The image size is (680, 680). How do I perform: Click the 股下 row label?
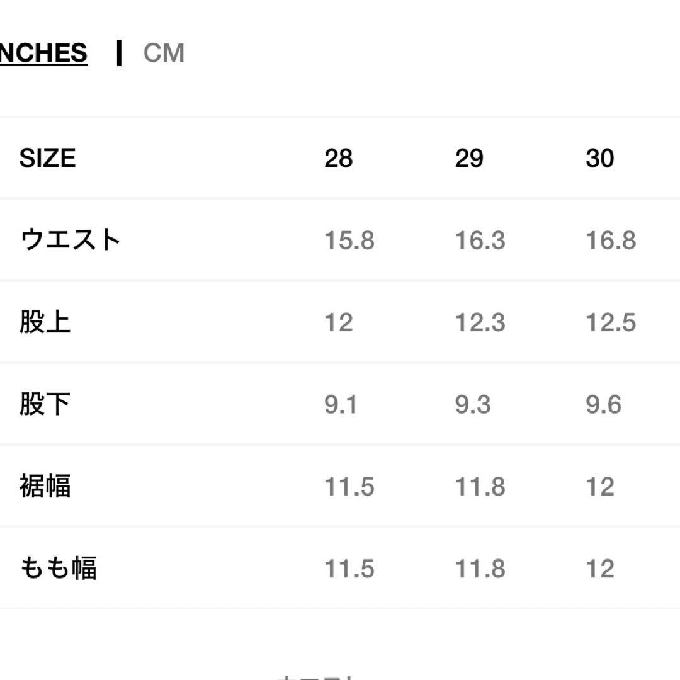click(44, 405)
